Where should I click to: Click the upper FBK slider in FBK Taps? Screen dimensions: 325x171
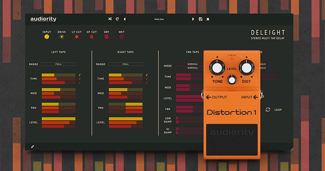coord(190,107)
